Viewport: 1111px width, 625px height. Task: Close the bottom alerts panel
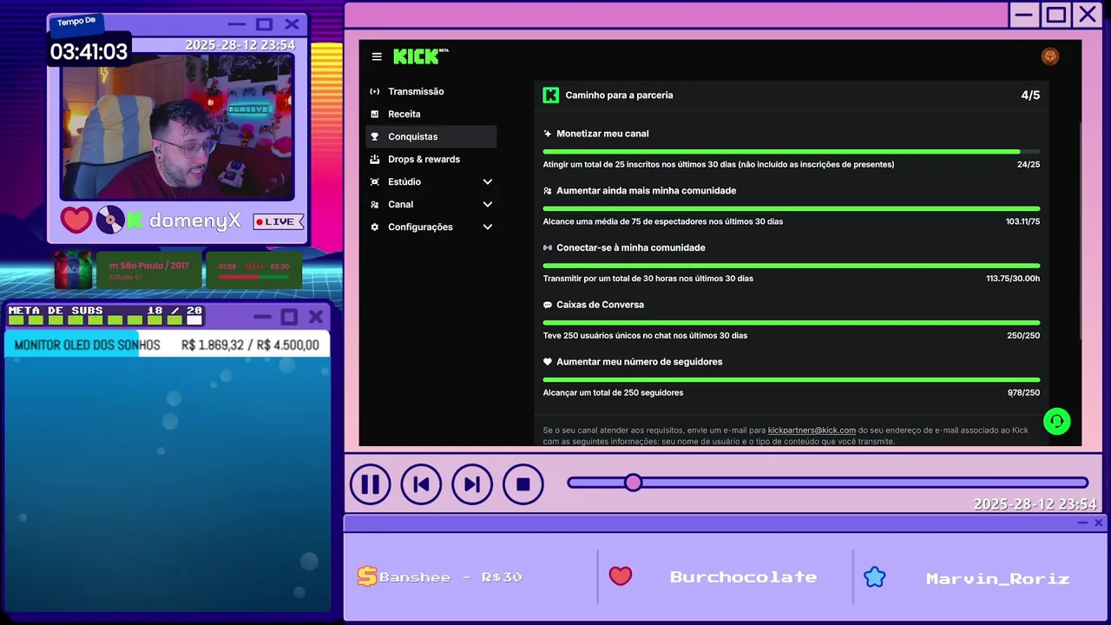[x=1099, y=523]
